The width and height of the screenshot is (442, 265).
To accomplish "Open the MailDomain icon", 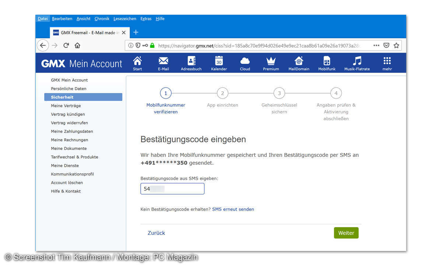I will 299,61.
